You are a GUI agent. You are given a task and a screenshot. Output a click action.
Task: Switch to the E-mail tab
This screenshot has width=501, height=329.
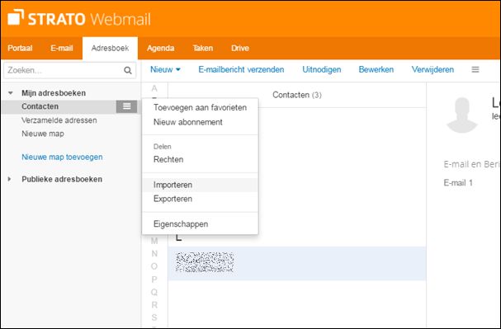62,48
